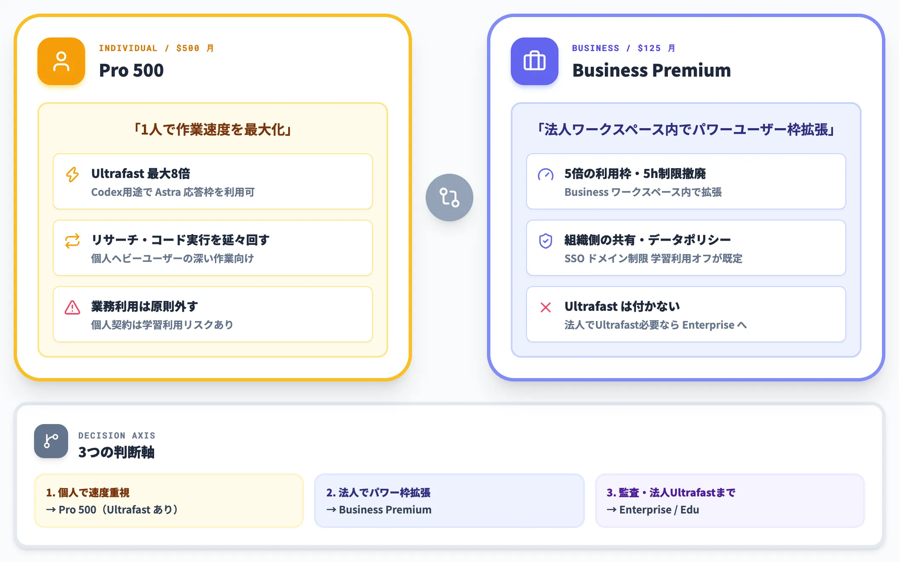The height and width of the screenshot is (562, 899).
Task: Click the 3つの判断軸 section heading
Action: click(116, 452)
